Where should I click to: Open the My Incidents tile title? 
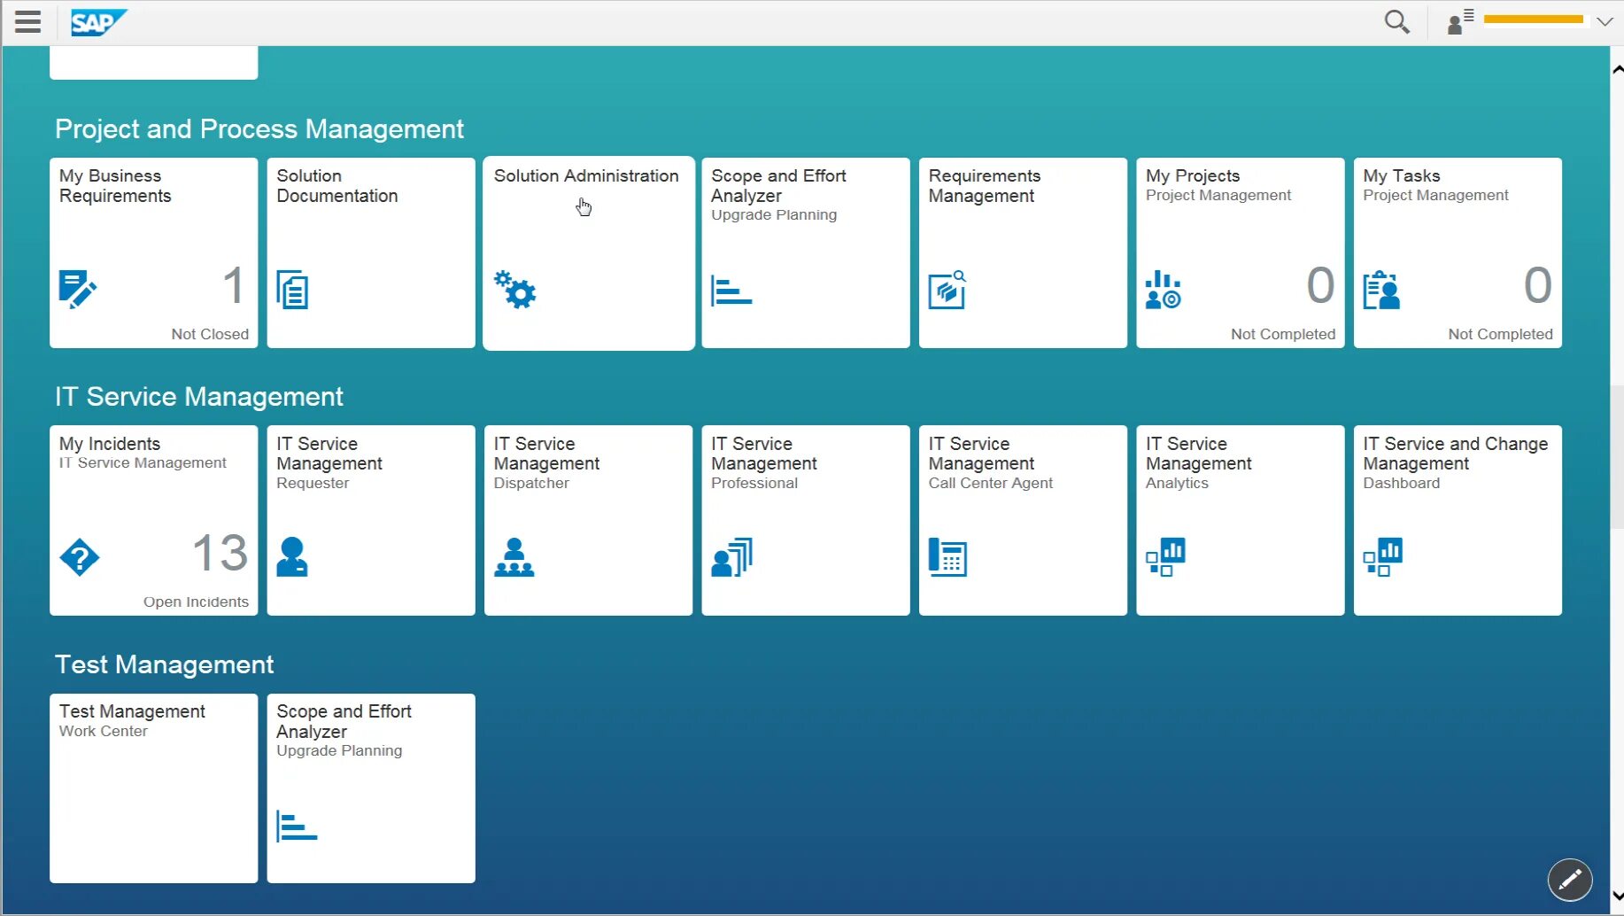point(110,443)
